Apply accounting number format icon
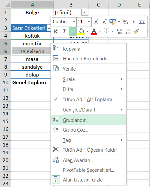Screen dimensions: 150x187 tap(113, 22)
